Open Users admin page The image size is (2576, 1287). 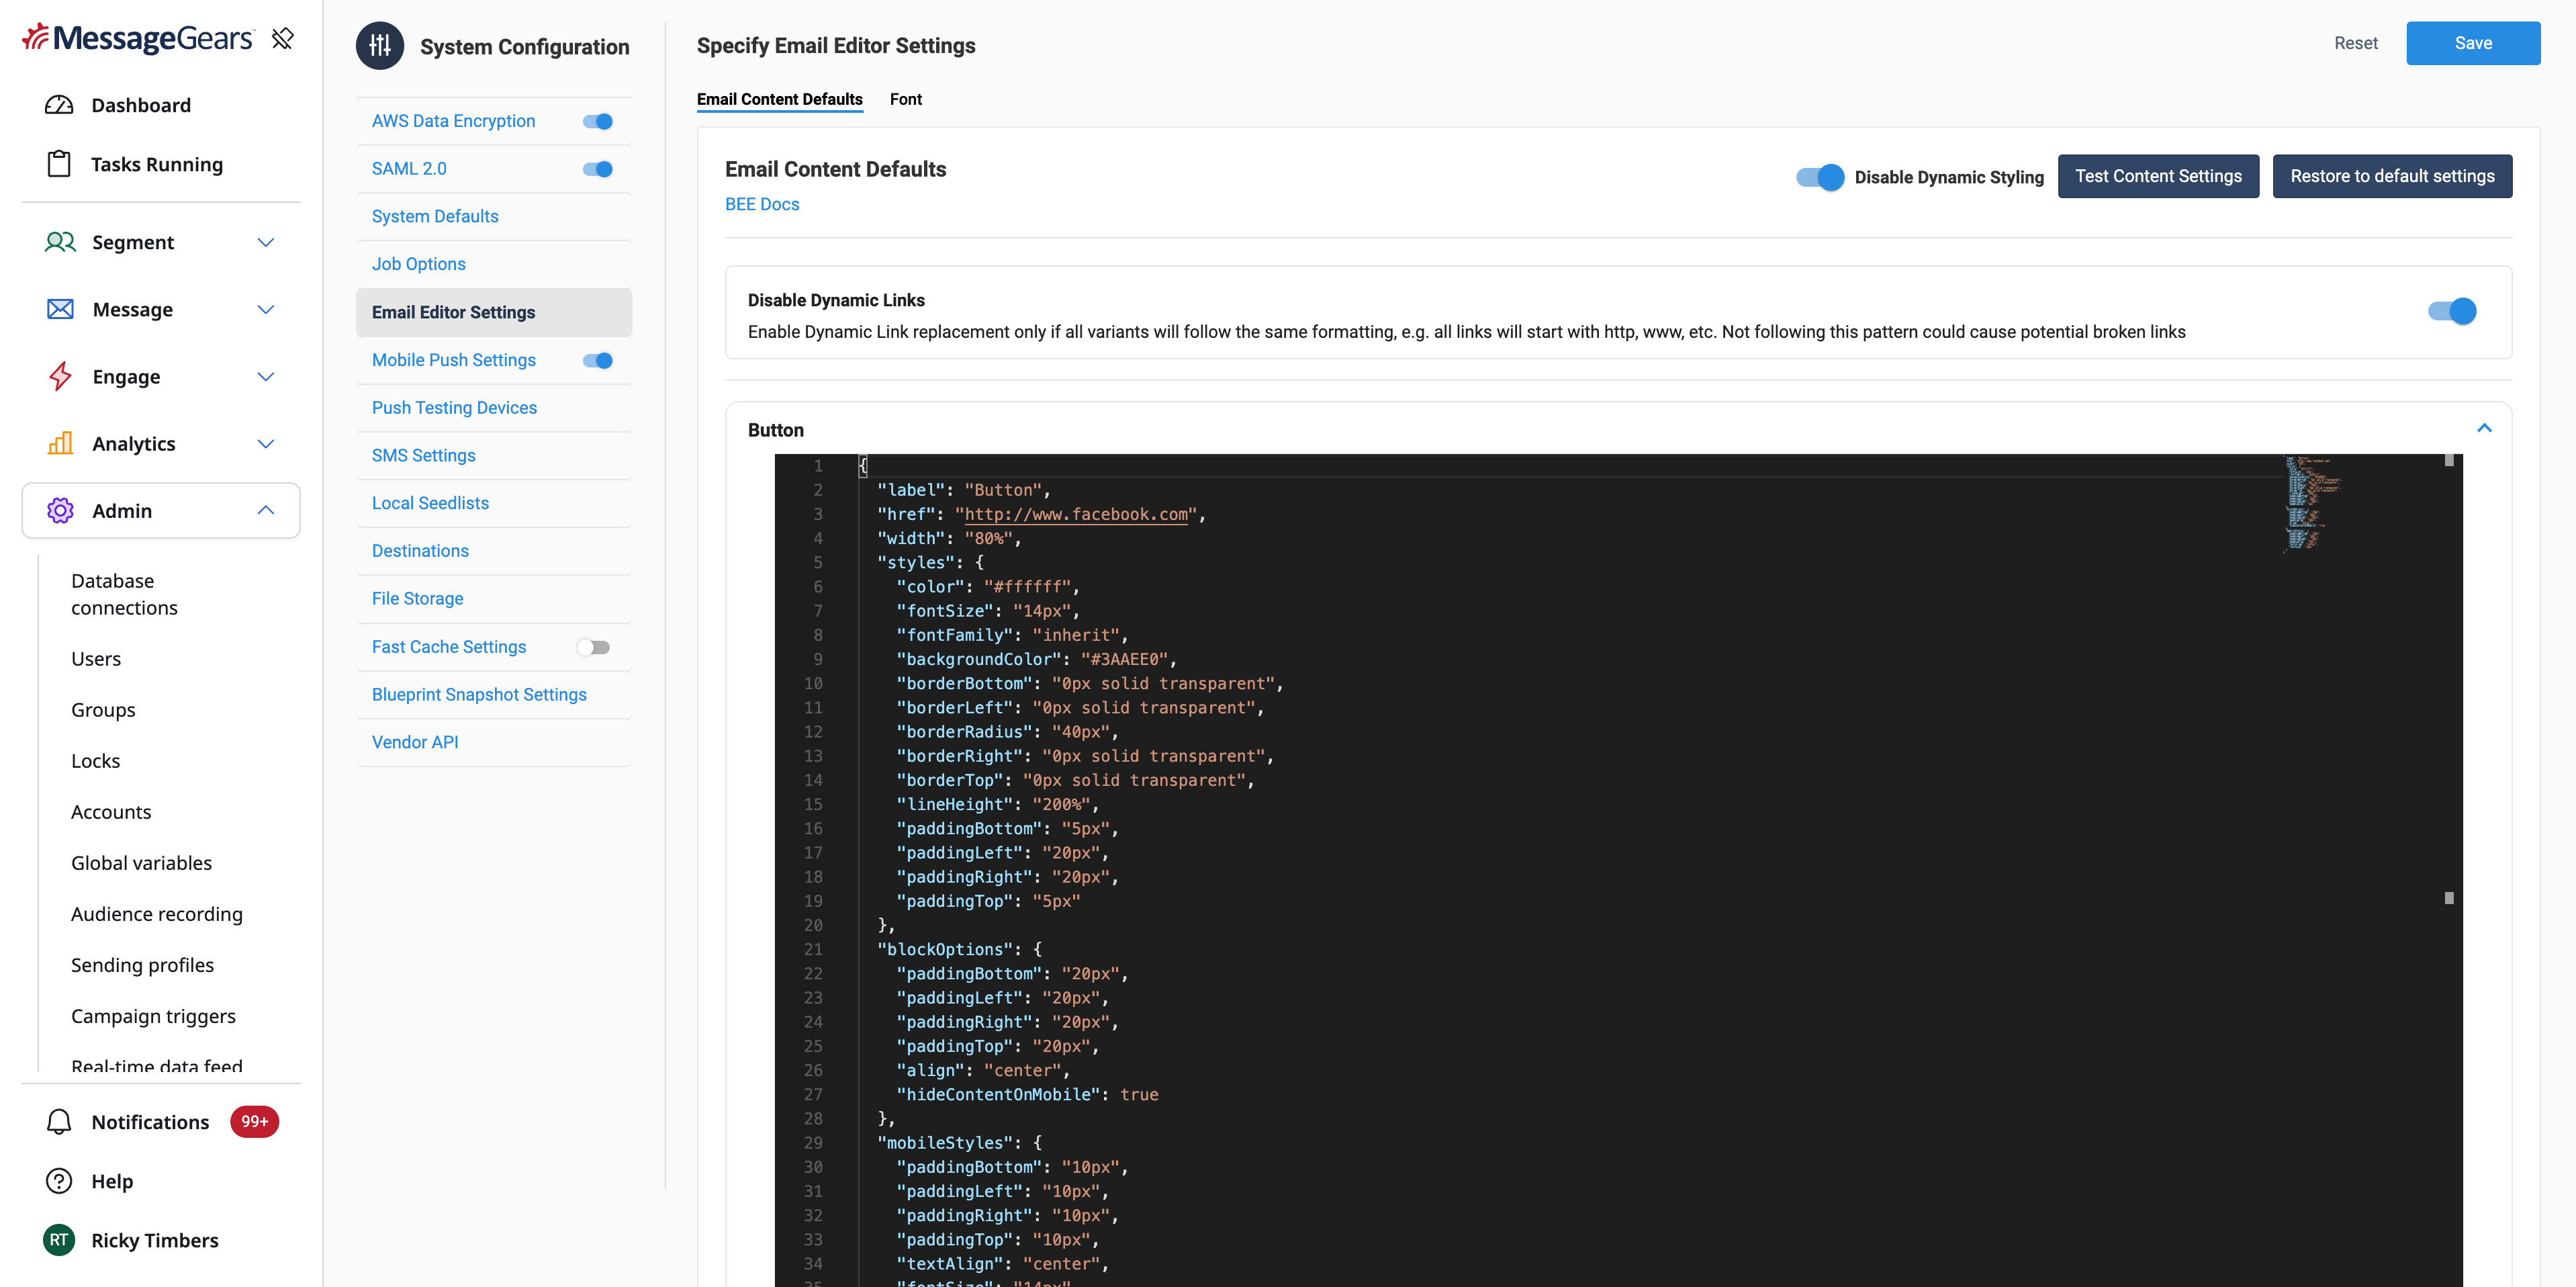pos(96,659)
